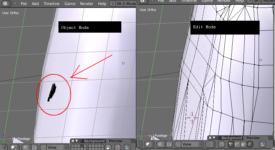Switch to Background tab in Edit Mode viewport
The width and height of the screenshot is (275, 150).
[x=232, y=138]
